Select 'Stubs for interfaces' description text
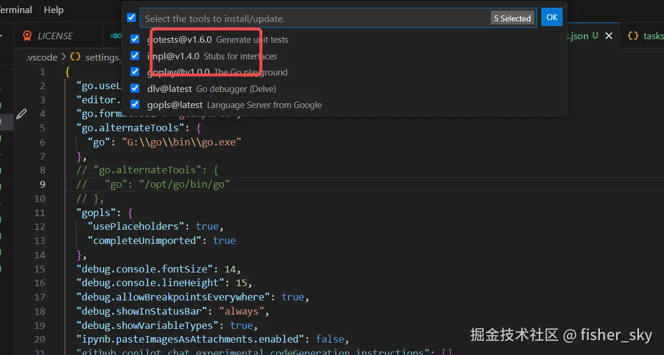 tap(241, 56)
